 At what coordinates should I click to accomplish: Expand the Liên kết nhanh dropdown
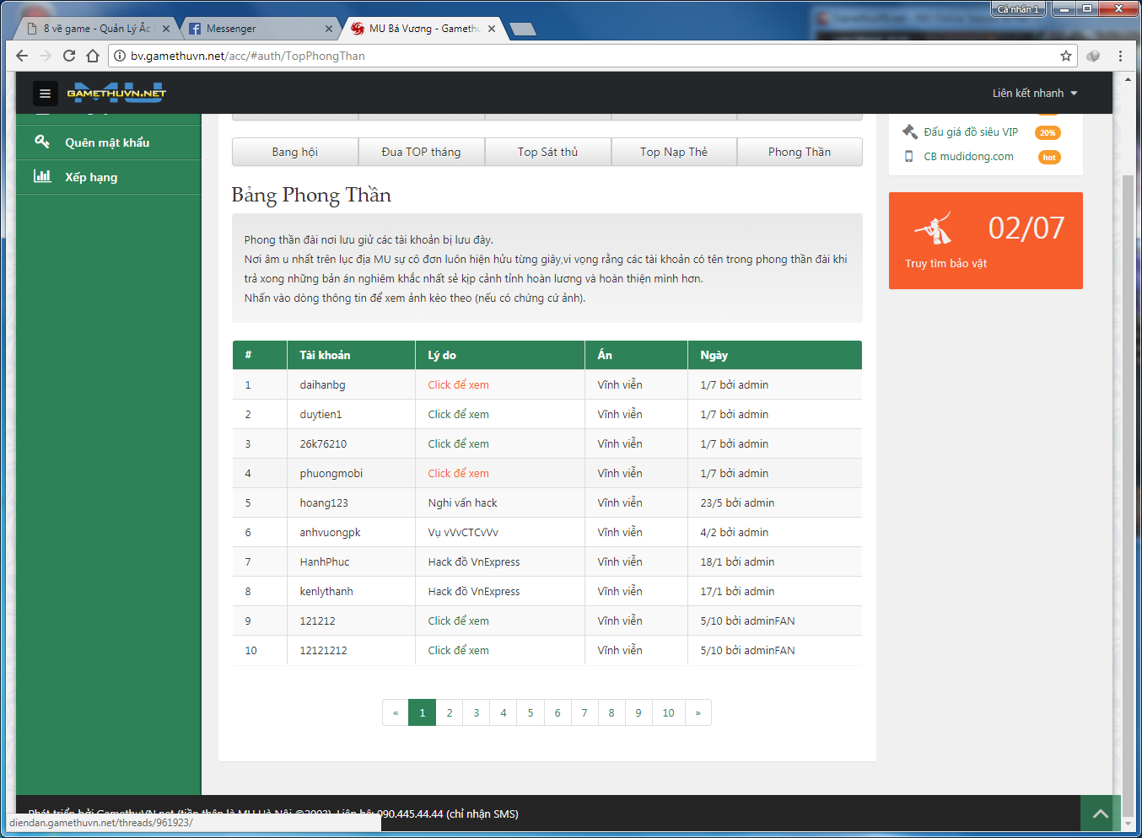1034,94
